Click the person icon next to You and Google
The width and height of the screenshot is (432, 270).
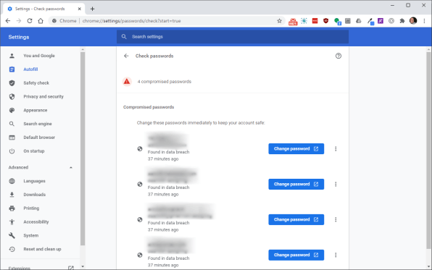pos(12,56)
